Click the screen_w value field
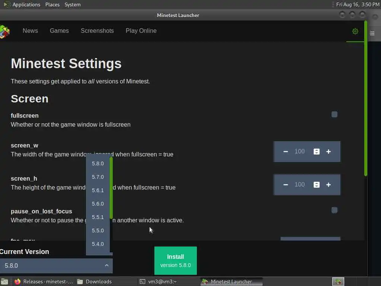This screenshot has height=286, width=381. pyautogui.click(x=300, y=152)
